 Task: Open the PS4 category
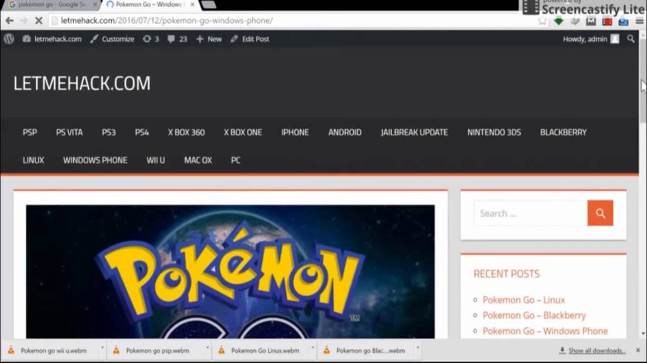point(142,132)
